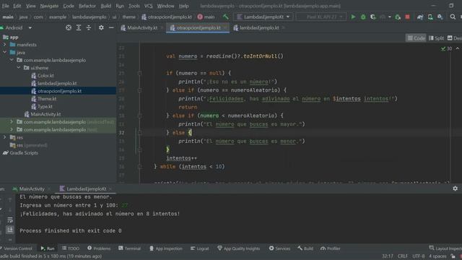Click the 32:17 cursor position indicator
The image size is (462, 260).
point(388,256)
